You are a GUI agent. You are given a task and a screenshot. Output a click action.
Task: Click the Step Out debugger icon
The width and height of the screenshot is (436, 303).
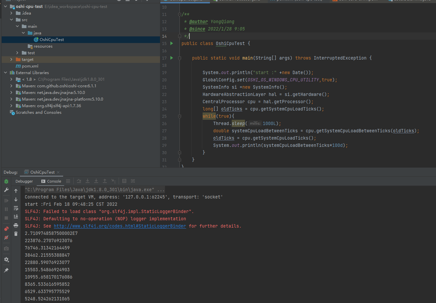105,181
